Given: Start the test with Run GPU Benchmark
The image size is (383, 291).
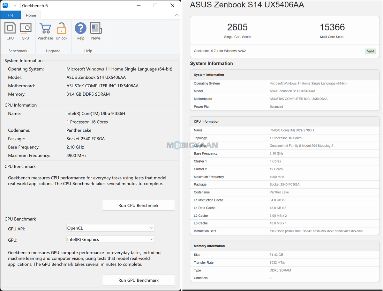Looking at the screenshot, I should coord(139,280).
